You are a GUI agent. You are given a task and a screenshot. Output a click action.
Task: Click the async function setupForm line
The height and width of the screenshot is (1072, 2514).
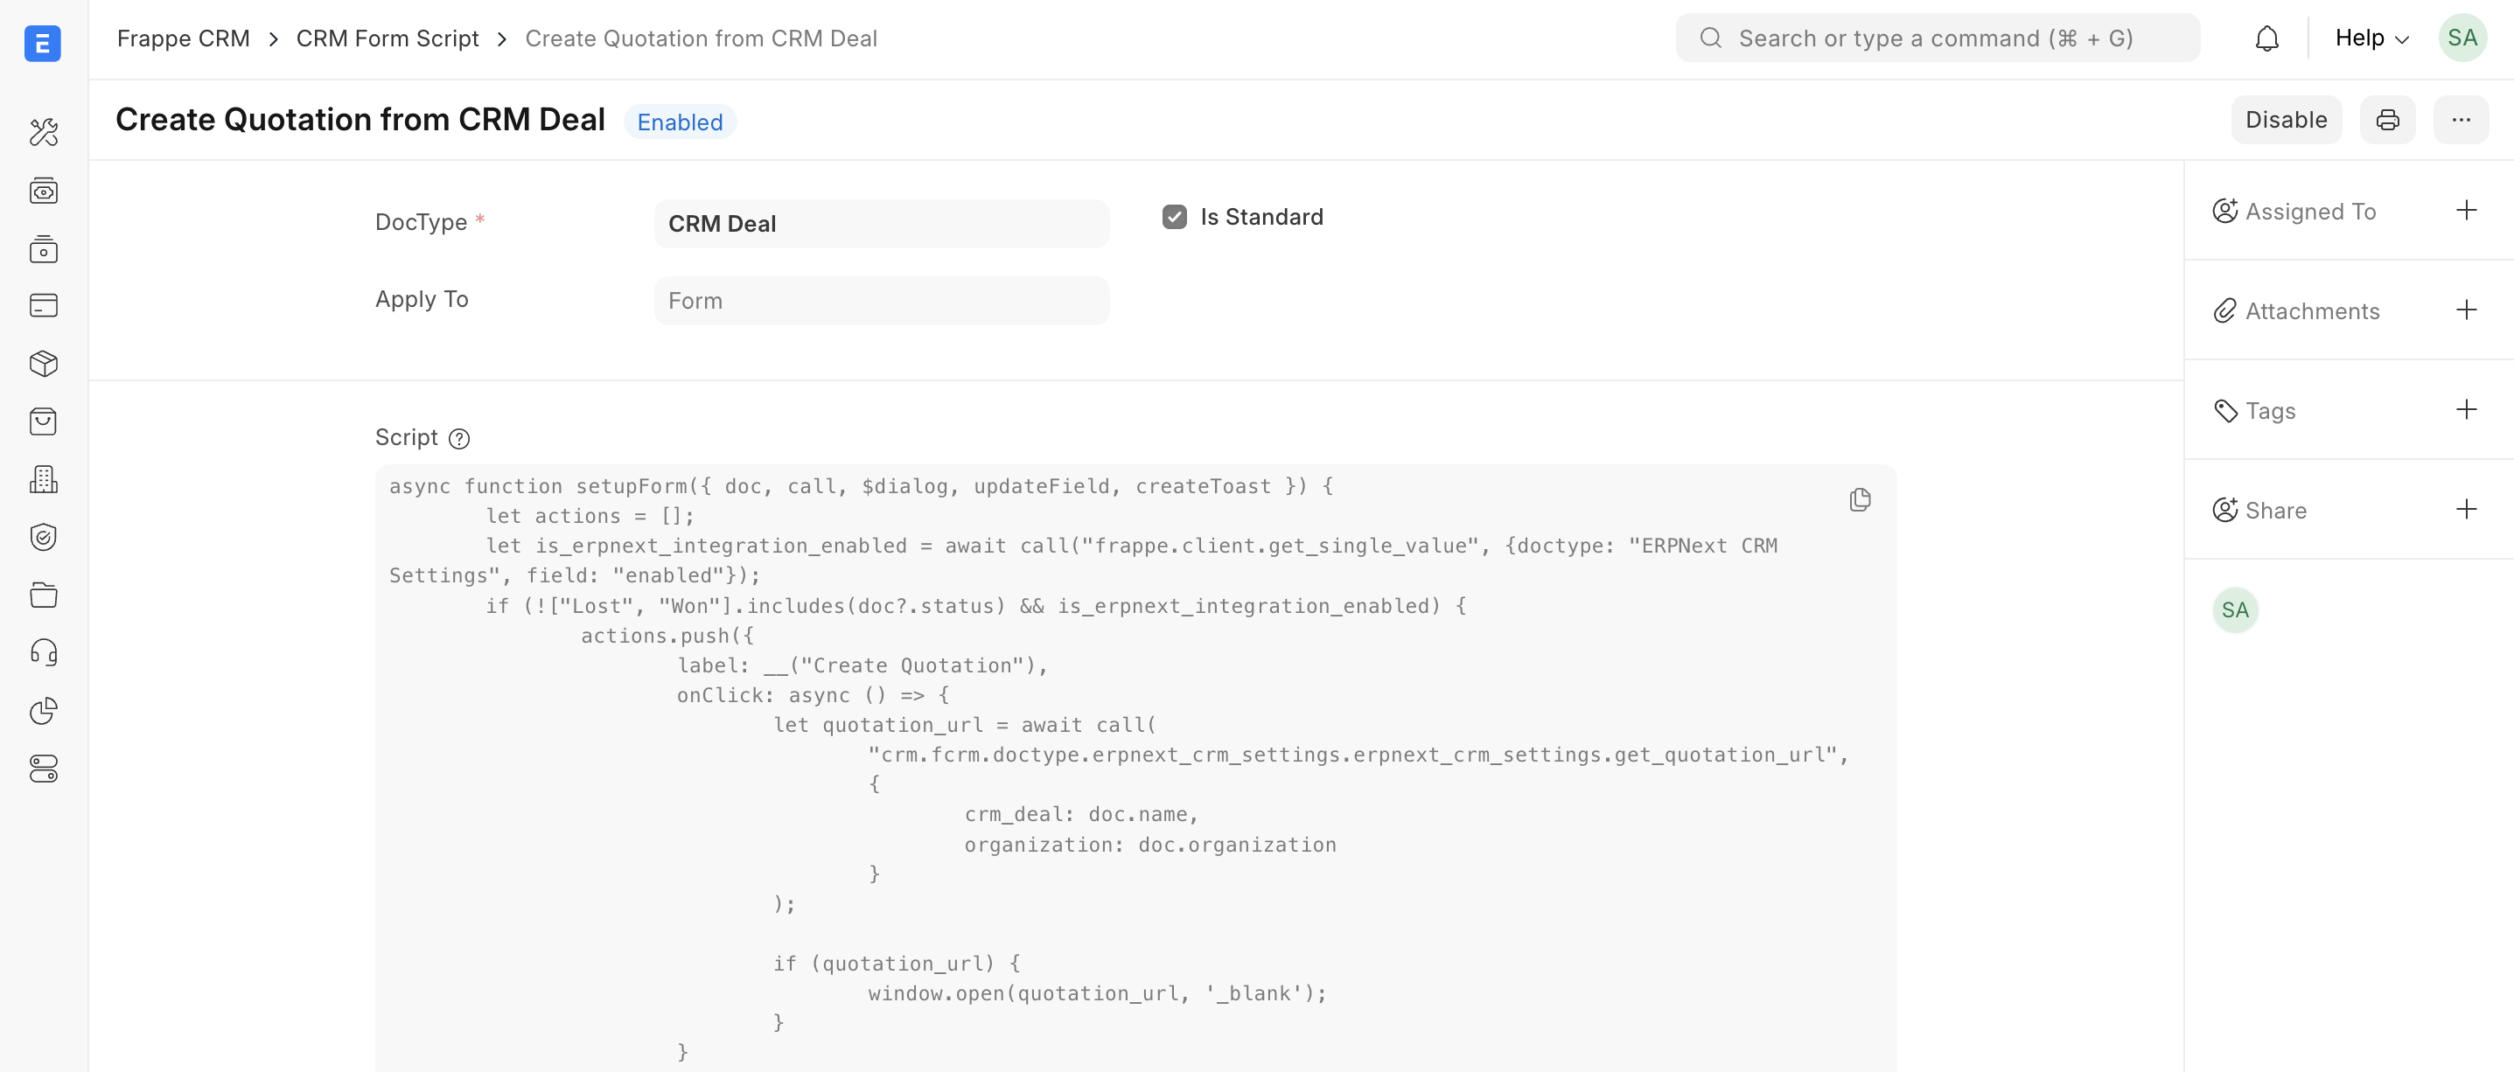[861, 486]
